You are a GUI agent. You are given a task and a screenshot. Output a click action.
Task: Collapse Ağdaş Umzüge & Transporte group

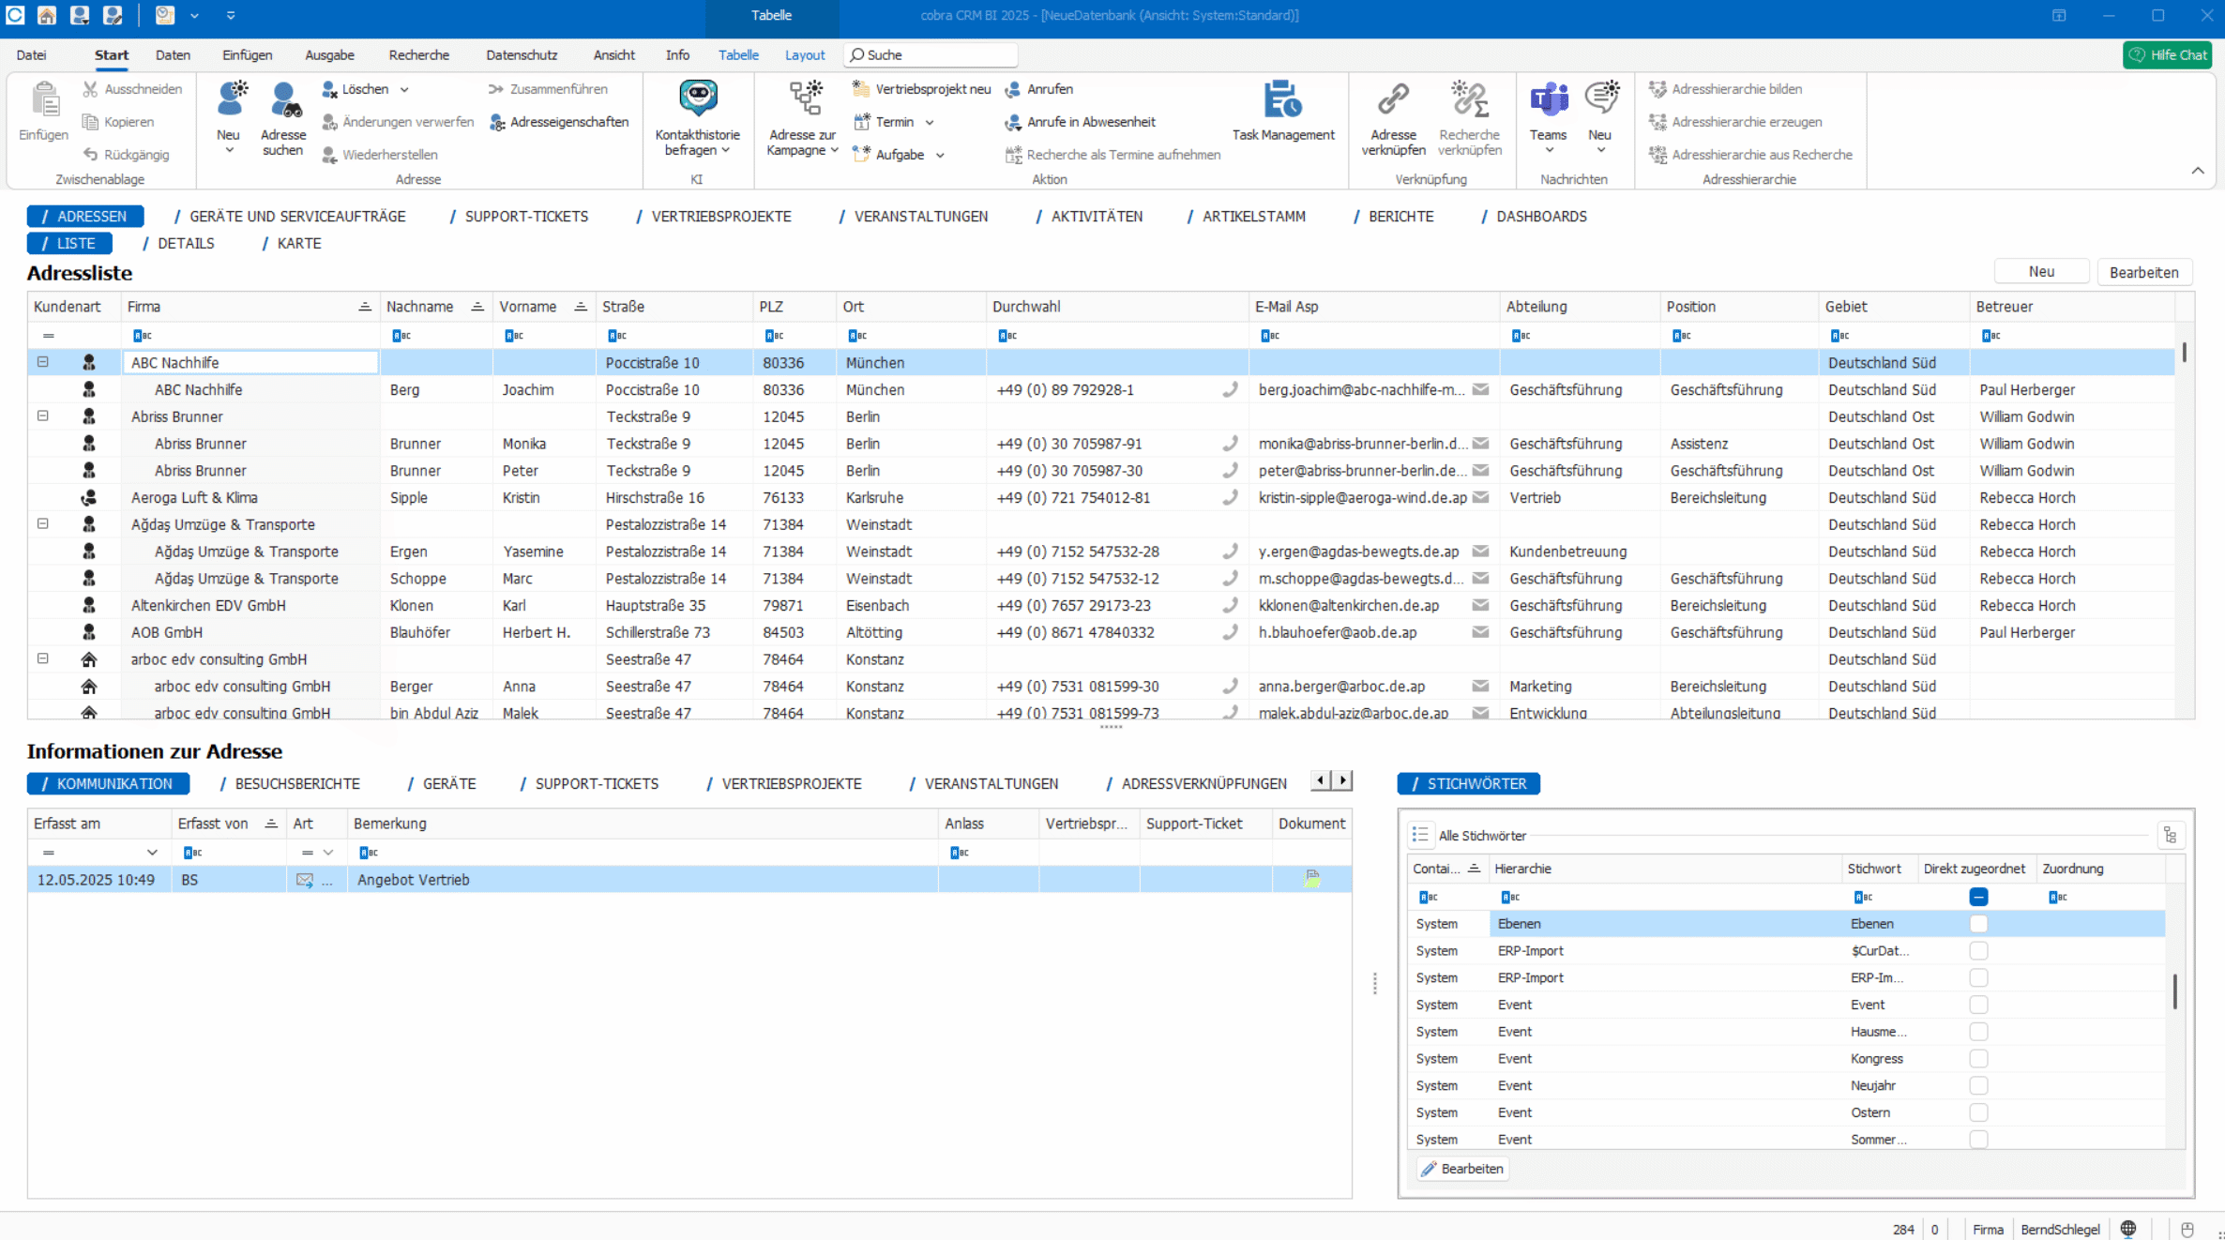(x=42, y=523)
